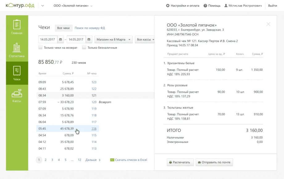The height and width of the screenshot is (179, 284).
Task: Click the end date input field
Action: [76, 39]
